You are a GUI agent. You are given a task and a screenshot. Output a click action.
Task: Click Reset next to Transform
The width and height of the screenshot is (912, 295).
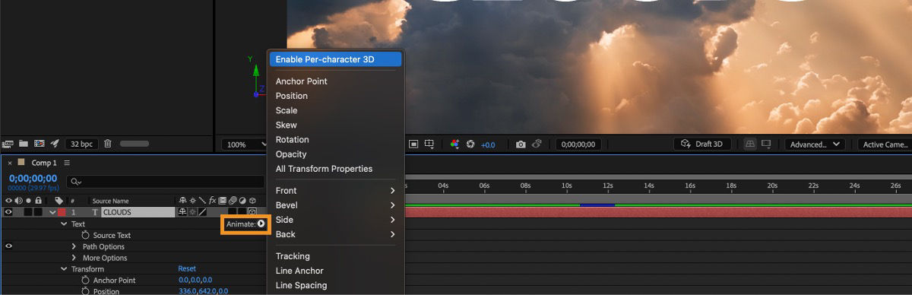187,268
